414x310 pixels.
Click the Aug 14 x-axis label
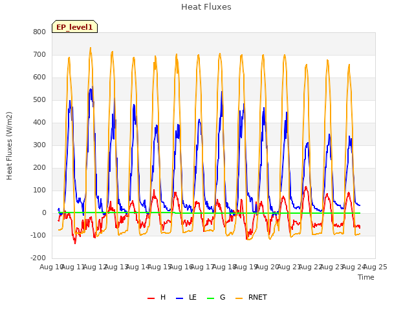(x=138, y=267)
